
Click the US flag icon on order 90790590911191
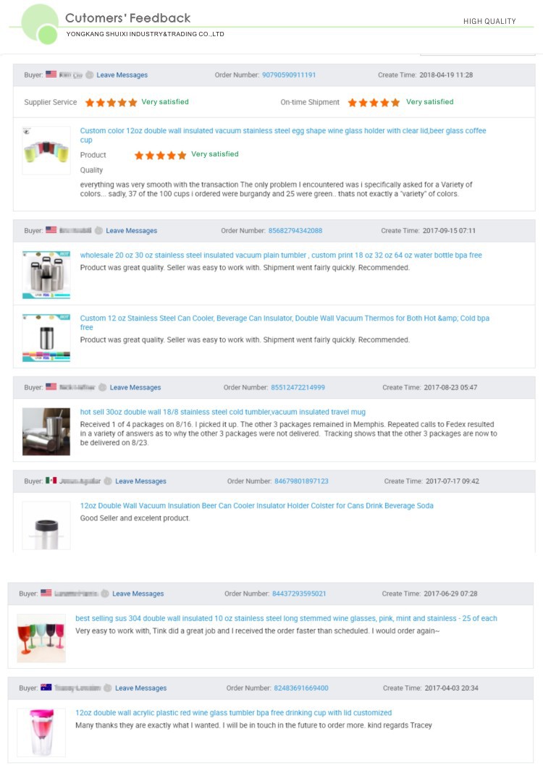point(51,75)
